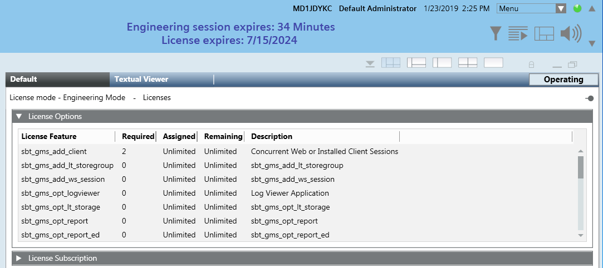The width and height of the screenshot is (603, 268).
Task: Click the event list play icon
Action: pyautogui.click(x=518, y=34)
